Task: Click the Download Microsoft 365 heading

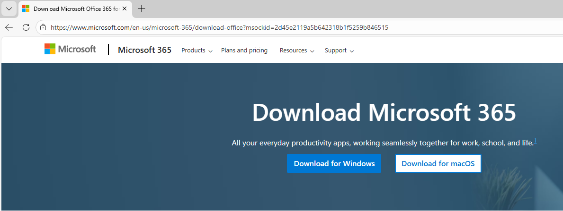Action: 384,112
